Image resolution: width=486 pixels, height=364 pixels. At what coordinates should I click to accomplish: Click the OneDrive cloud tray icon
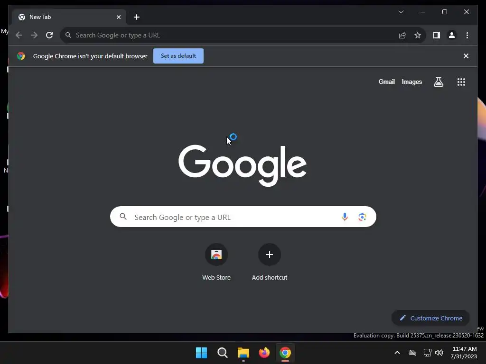[x=412, y=353]
